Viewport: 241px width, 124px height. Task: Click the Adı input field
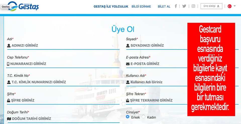(x=63, y=46)
